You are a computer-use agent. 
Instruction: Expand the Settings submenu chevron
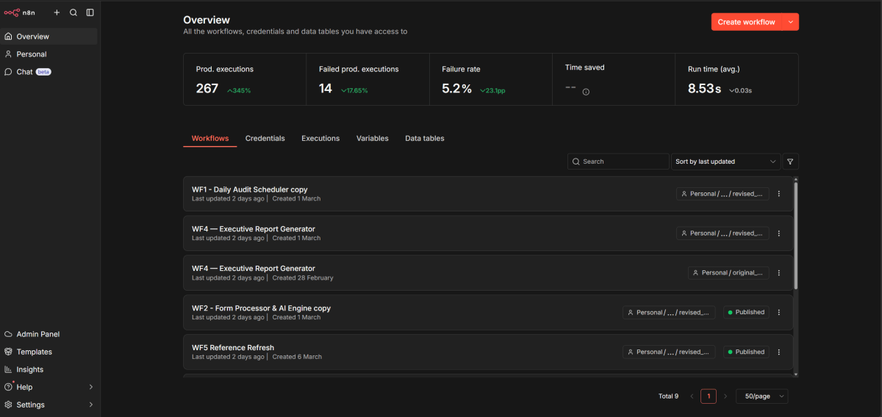(x=91, y=405)
